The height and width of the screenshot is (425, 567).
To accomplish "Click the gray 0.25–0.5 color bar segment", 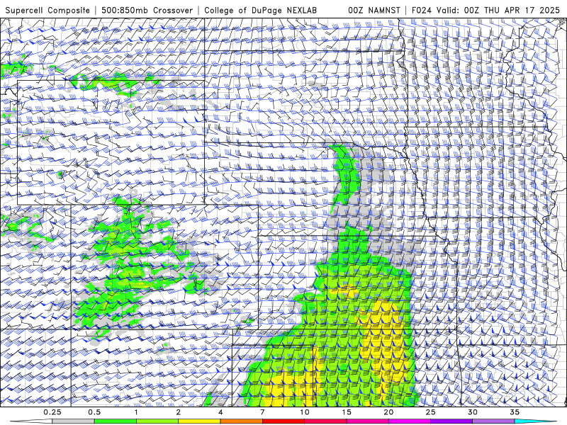I will point(74,421).
